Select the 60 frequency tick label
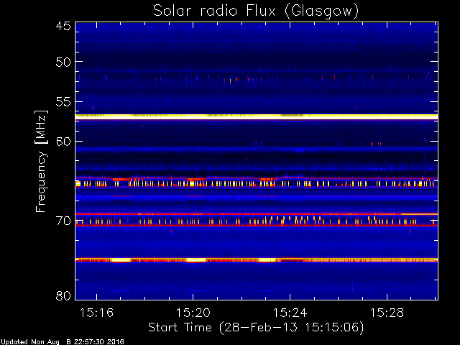Screen dimensions: 460x345 click(63, 142)
